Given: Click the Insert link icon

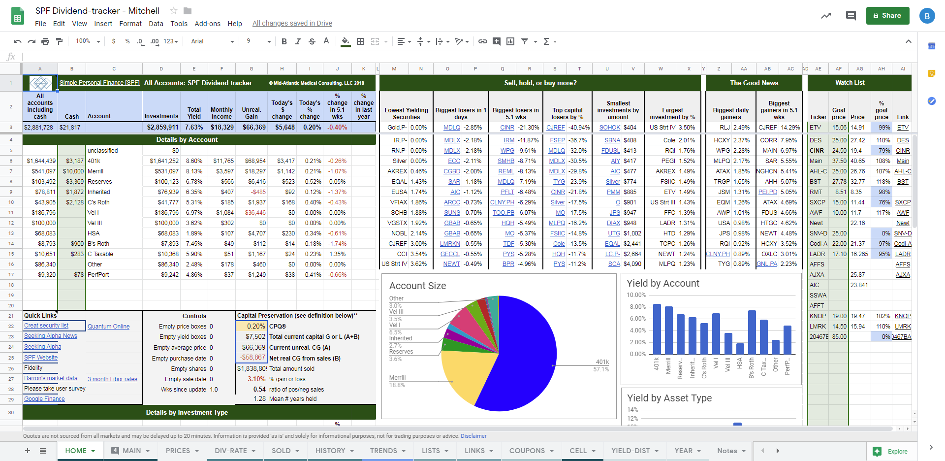Looking at the screenshot, I should [x=483, y=41].
